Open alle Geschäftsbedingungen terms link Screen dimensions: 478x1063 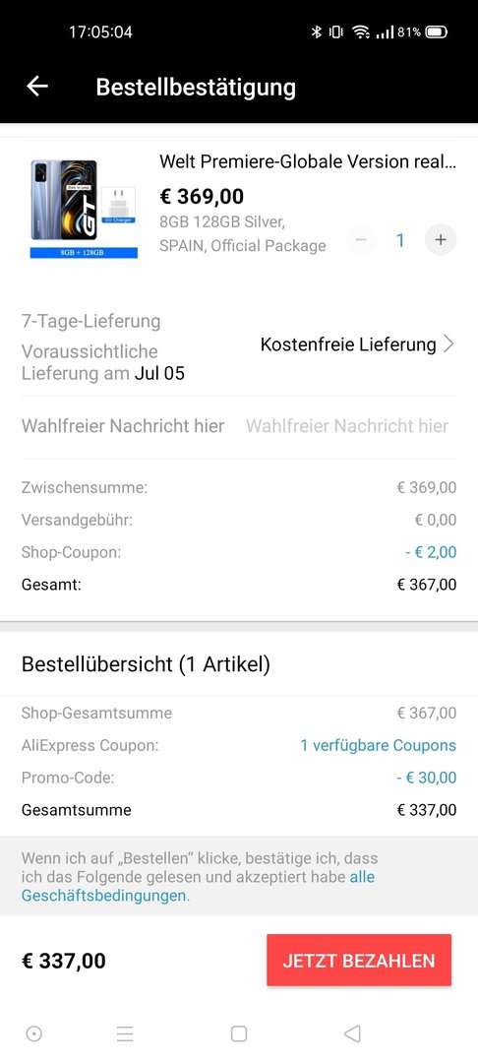point(199,886)
